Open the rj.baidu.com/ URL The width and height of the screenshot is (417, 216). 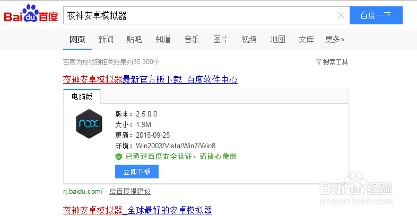click(83, 191)
